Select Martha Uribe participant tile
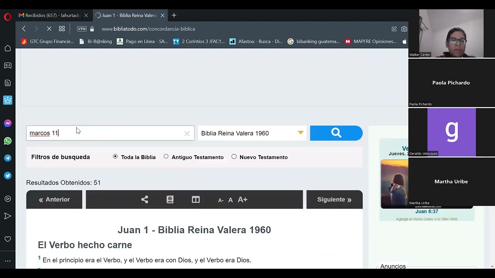Image resolution: width=495 pixels, height=278 pixels. coord(451,182)
